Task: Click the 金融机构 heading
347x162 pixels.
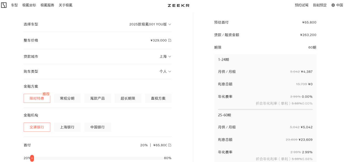Action: [x=31, y=115]
